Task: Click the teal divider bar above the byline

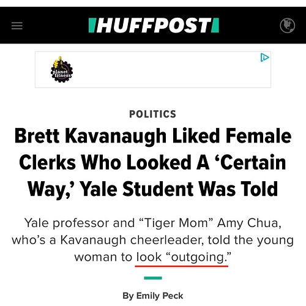Action: 153,278
